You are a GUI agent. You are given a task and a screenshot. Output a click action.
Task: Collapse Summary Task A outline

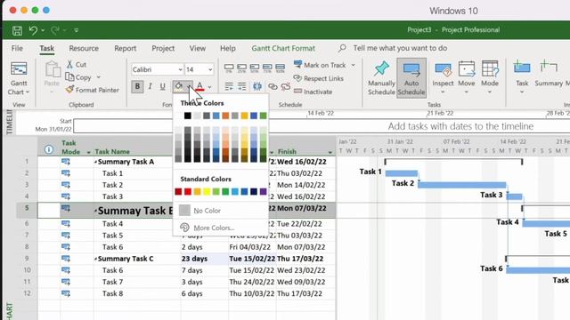click(95, 162)
